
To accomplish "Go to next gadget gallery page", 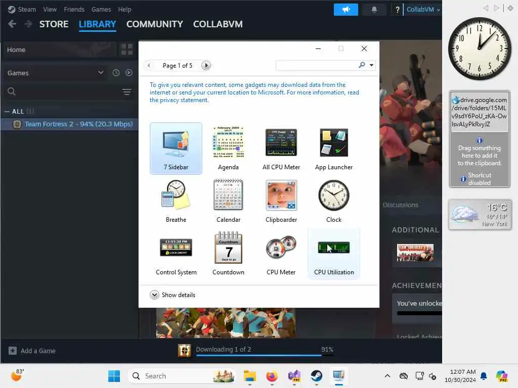I will point(206,65).
